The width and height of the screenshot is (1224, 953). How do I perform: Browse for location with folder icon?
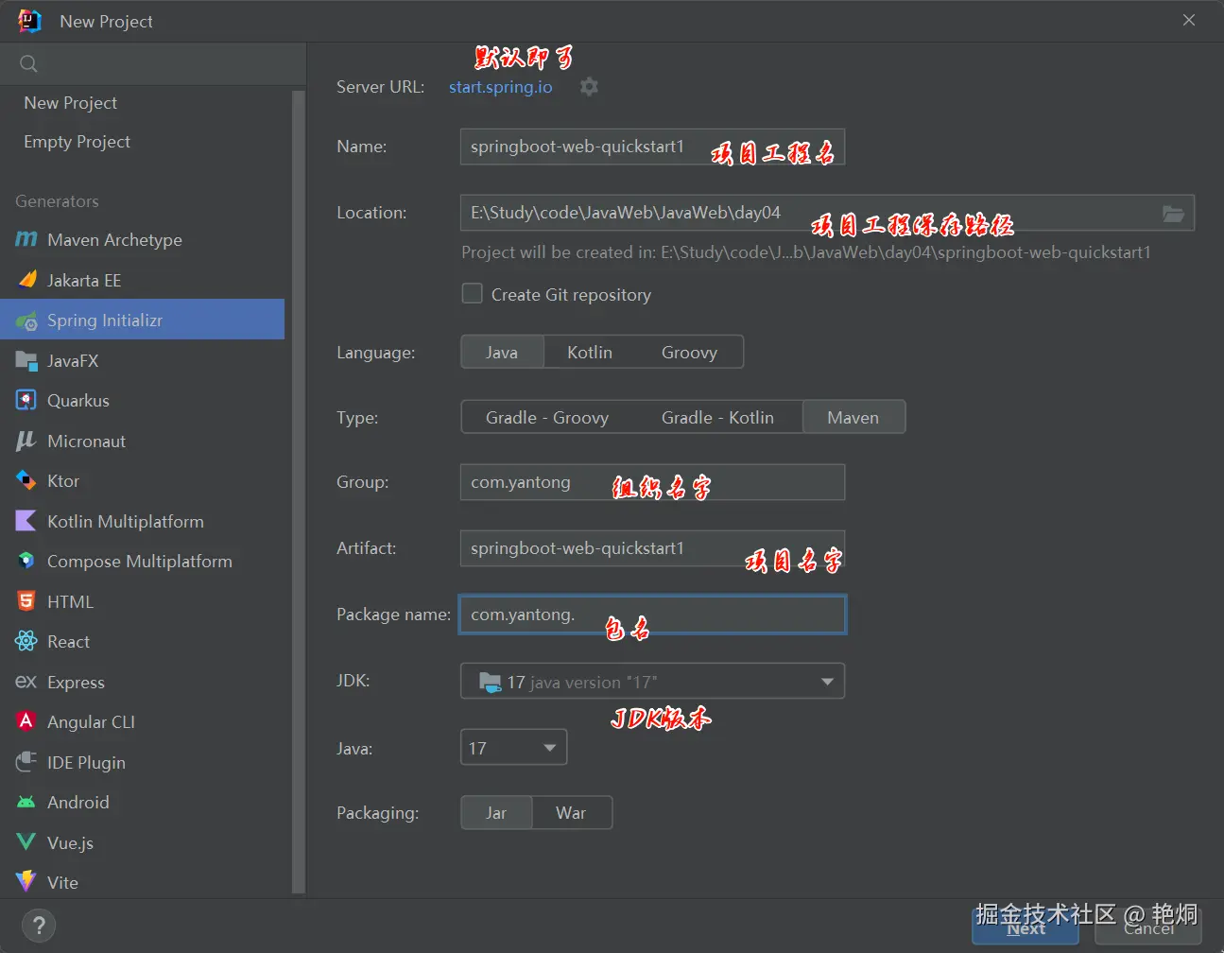[x=1173, y=214]
